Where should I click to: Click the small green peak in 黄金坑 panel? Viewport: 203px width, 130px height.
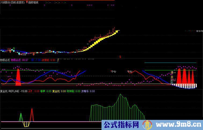click(21, 117)
